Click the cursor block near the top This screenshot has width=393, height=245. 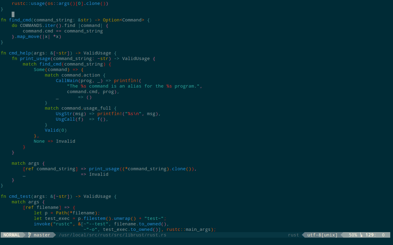[13, 14]
